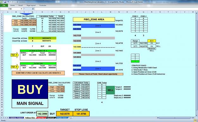Select column M header
Viewport: 198px width, 122px height.
pyautogui.click(x=111, y=12)
